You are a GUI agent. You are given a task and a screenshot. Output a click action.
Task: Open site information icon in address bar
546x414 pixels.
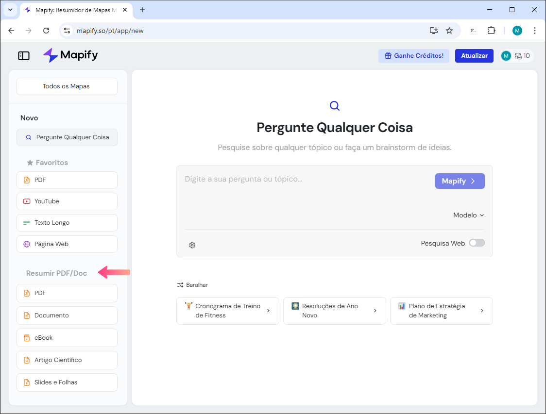(67, 31)
